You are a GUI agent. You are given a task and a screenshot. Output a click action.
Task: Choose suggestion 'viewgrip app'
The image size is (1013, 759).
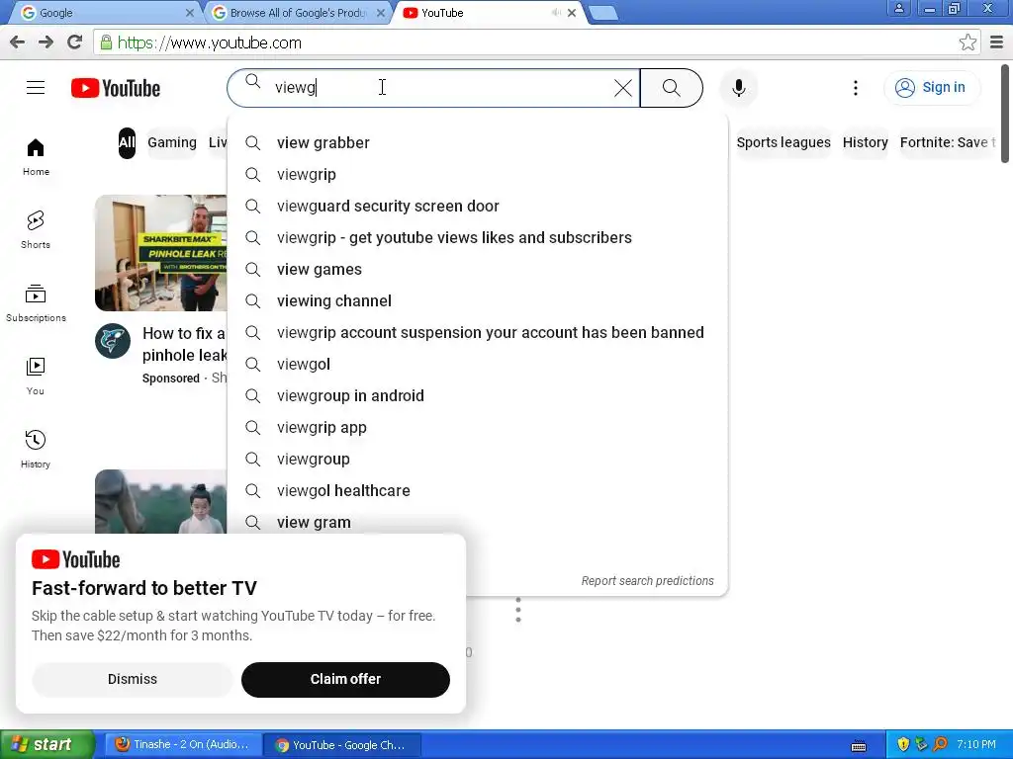pos(478,427)
